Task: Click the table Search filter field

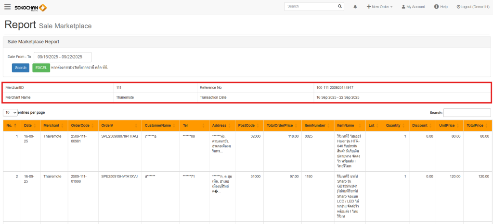Action: [467, 112]
